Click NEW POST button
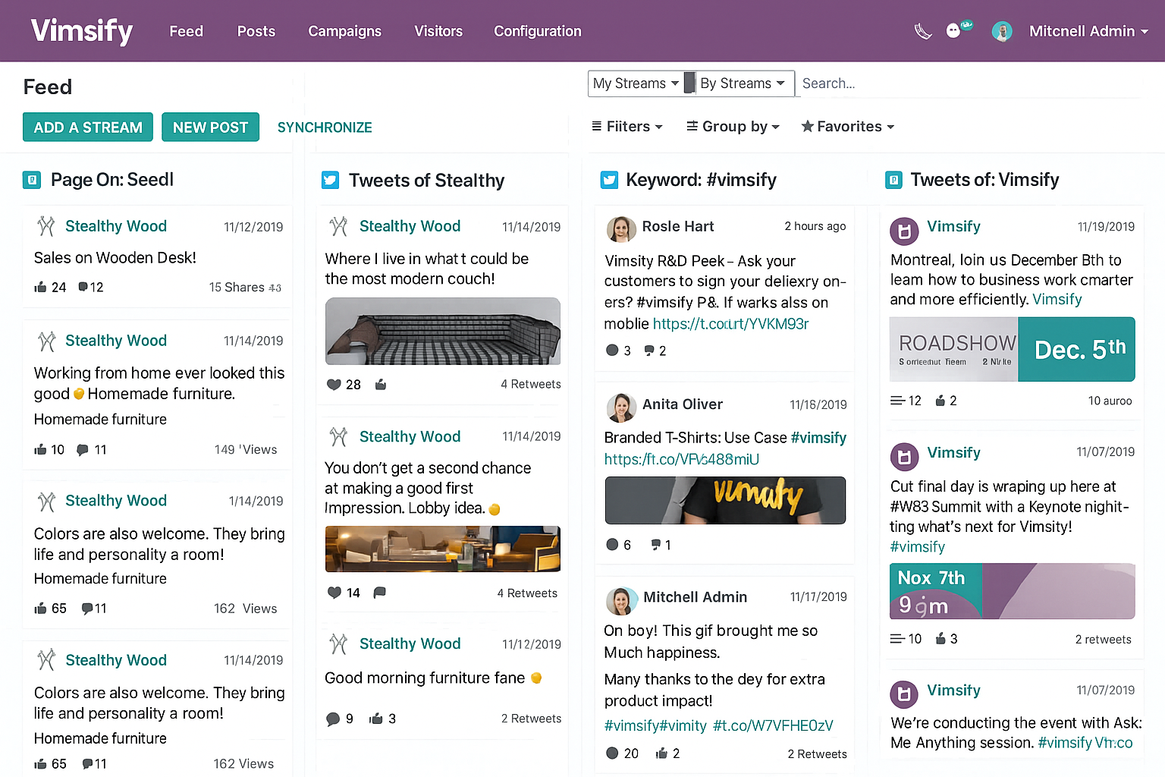This screenshot has height=777, width=1165. pos(210,127)
